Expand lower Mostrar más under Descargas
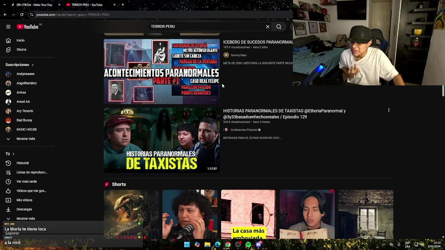The height and width of the screenshot is (250, 445). tap(26, 218)
